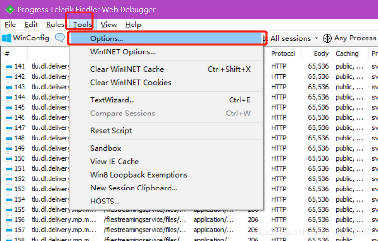This screenshot has height=241, width=378.
Task: Click the Any Process toolbar button
Action: pyautogui.click(x=349, y=38)
